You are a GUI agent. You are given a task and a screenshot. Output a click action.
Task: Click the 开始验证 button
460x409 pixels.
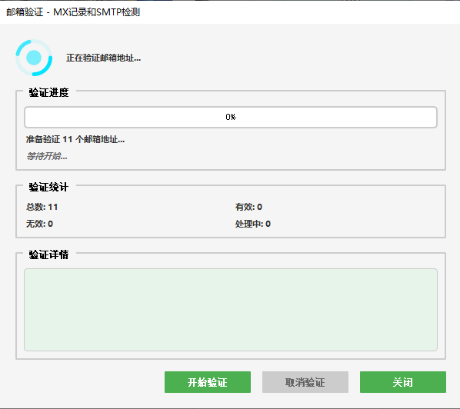click(208, 382)
